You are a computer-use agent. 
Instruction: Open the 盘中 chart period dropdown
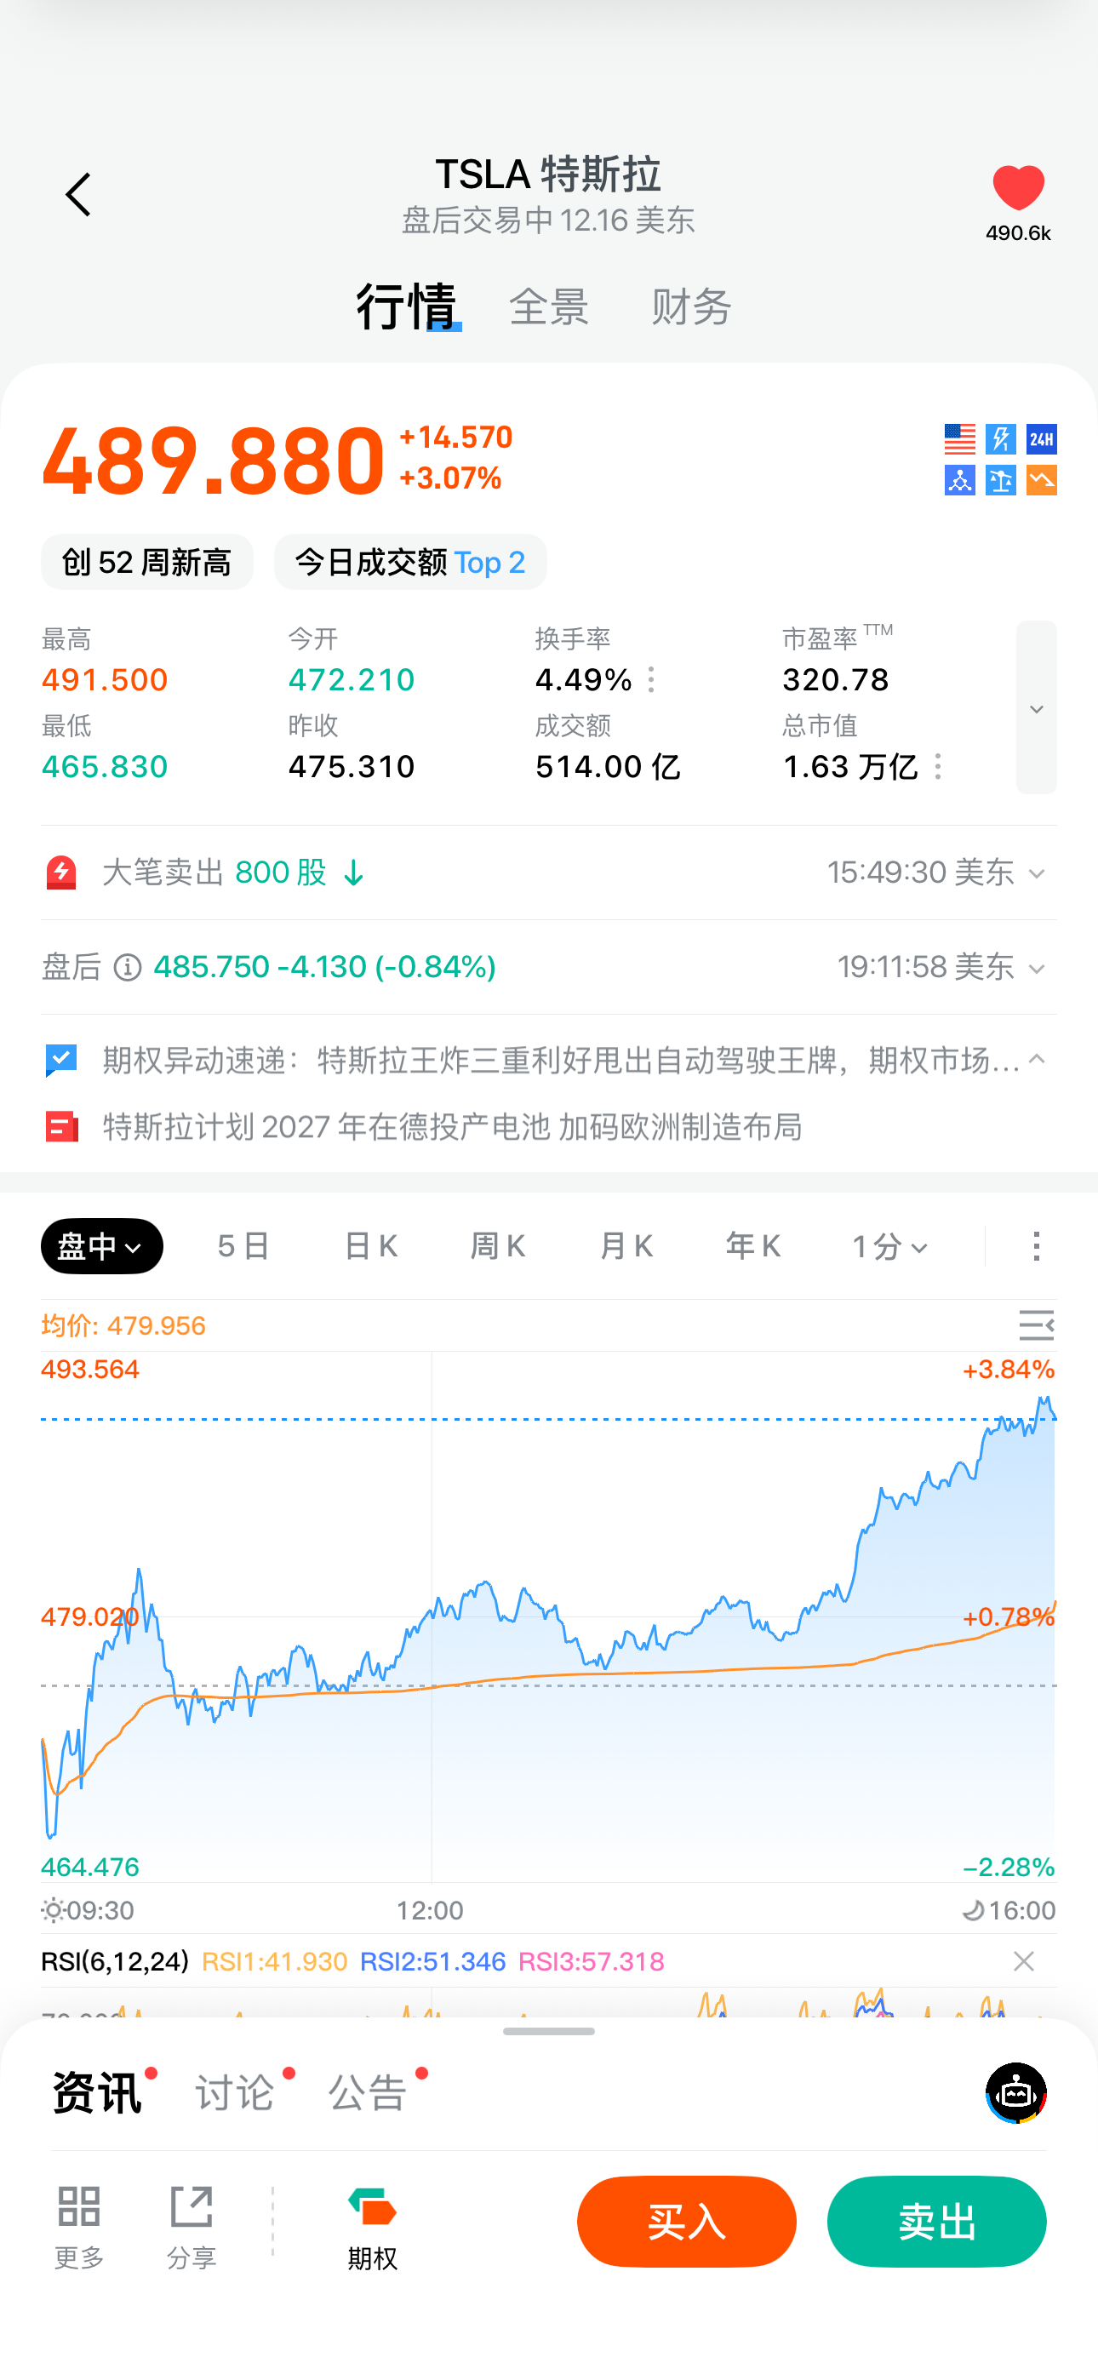101,1246
